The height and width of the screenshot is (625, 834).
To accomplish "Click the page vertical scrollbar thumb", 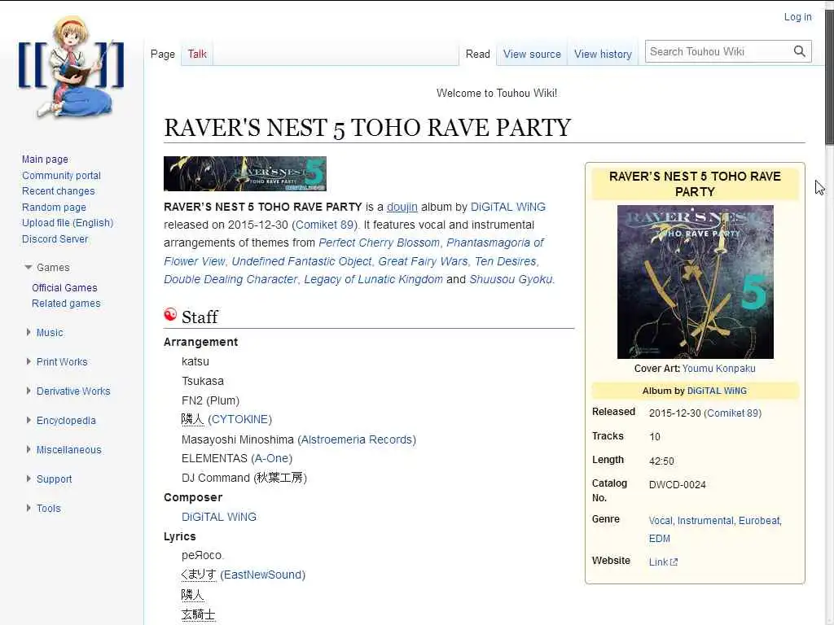I will (829, 77).
